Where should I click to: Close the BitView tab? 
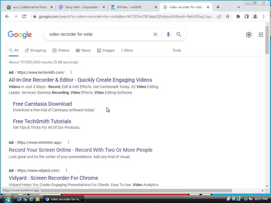[156, 7]
